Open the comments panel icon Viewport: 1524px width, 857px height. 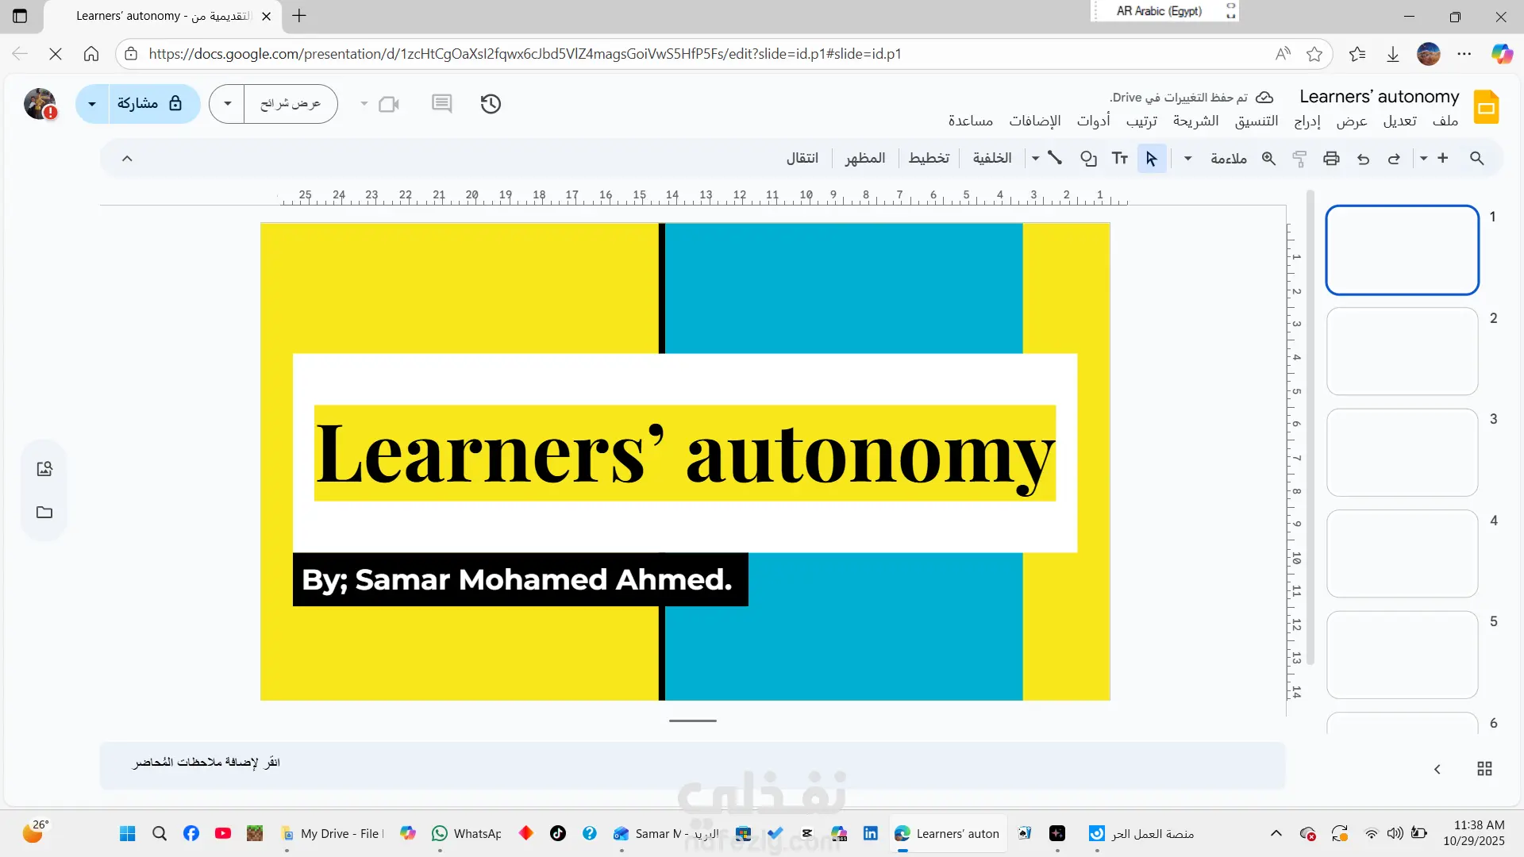tap(441, 104)
